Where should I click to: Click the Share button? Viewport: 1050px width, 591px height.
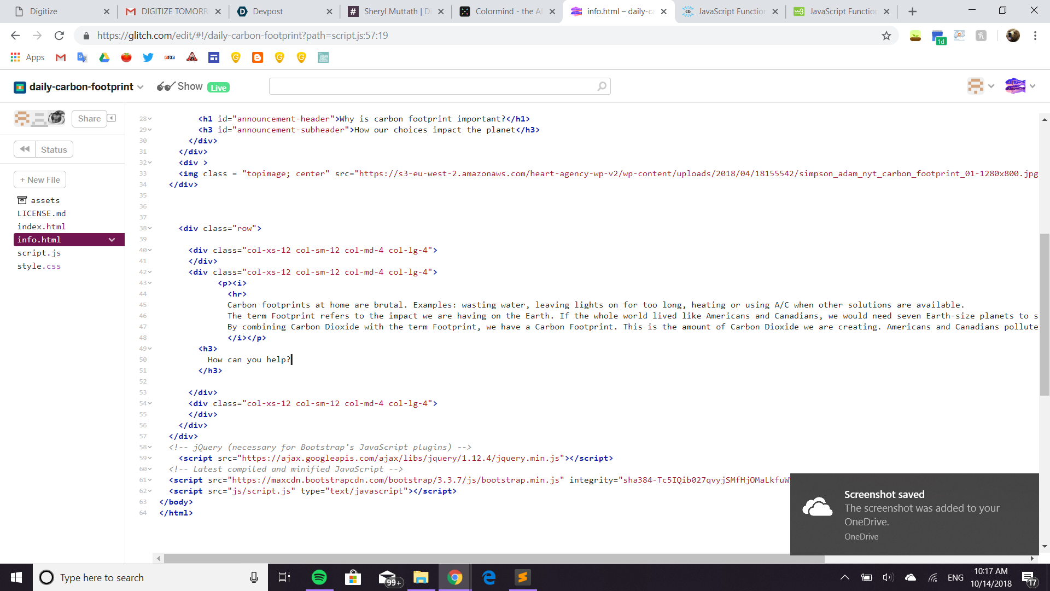(x=89, y=119)
